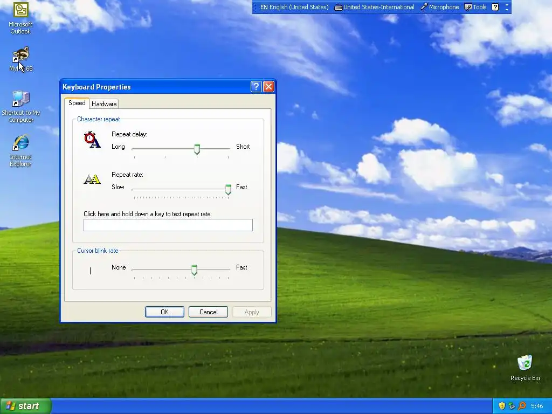
Task: Open the Start menu
Action: pyautogui.click(x=26, y=406)
